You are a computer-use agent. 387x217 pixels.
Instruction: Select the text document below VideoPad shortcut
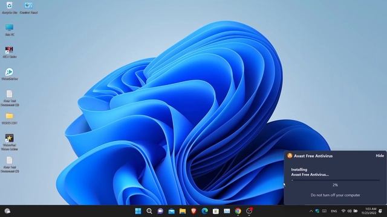10,165
